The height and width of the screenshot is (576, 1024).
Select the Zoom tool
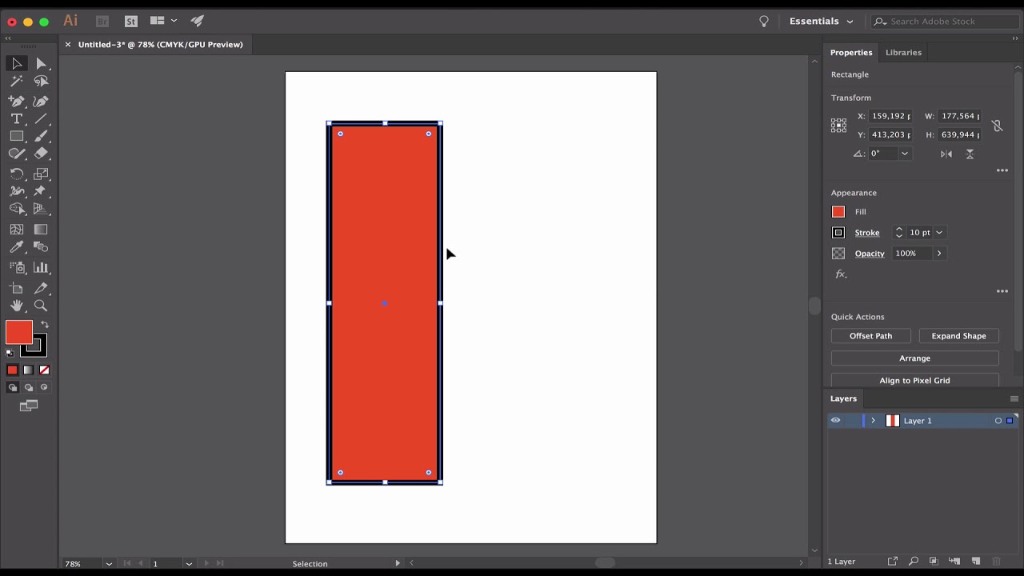pos(41,306)
